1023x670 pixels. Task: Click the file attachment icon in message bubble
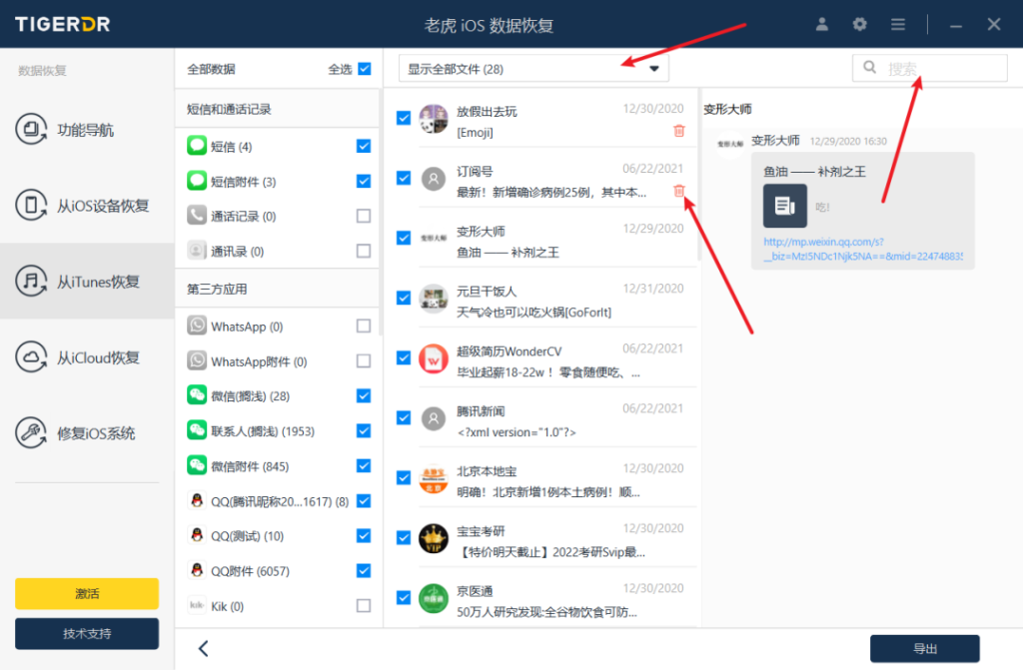click(x=784, y=206)
